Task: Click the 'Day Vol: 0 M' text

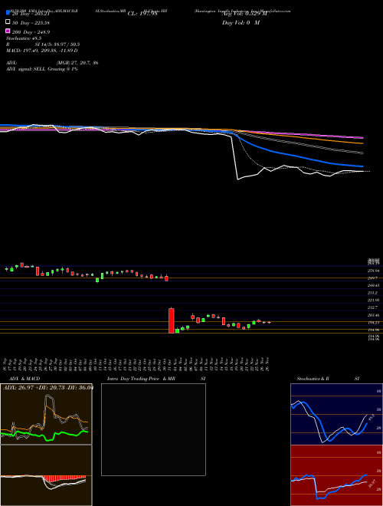Action: pyautogui.click(x=241, y=23)
